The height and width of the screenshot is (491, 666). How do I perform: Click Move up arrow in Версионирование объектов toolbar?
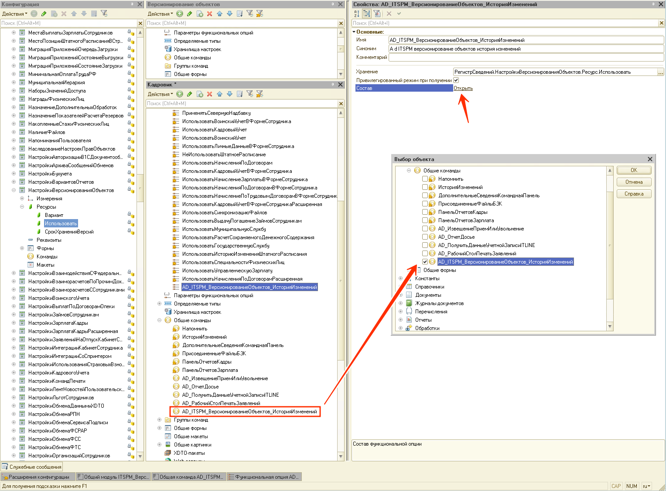[x=219, y=14]
